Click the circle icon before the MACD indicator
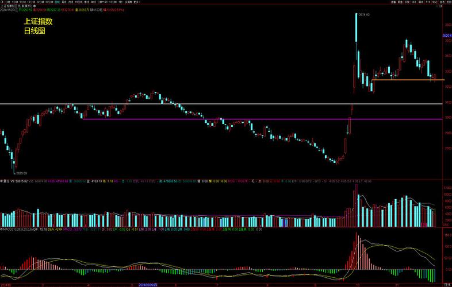The width and height of the screenshot is (452, 287). [2, 228]
